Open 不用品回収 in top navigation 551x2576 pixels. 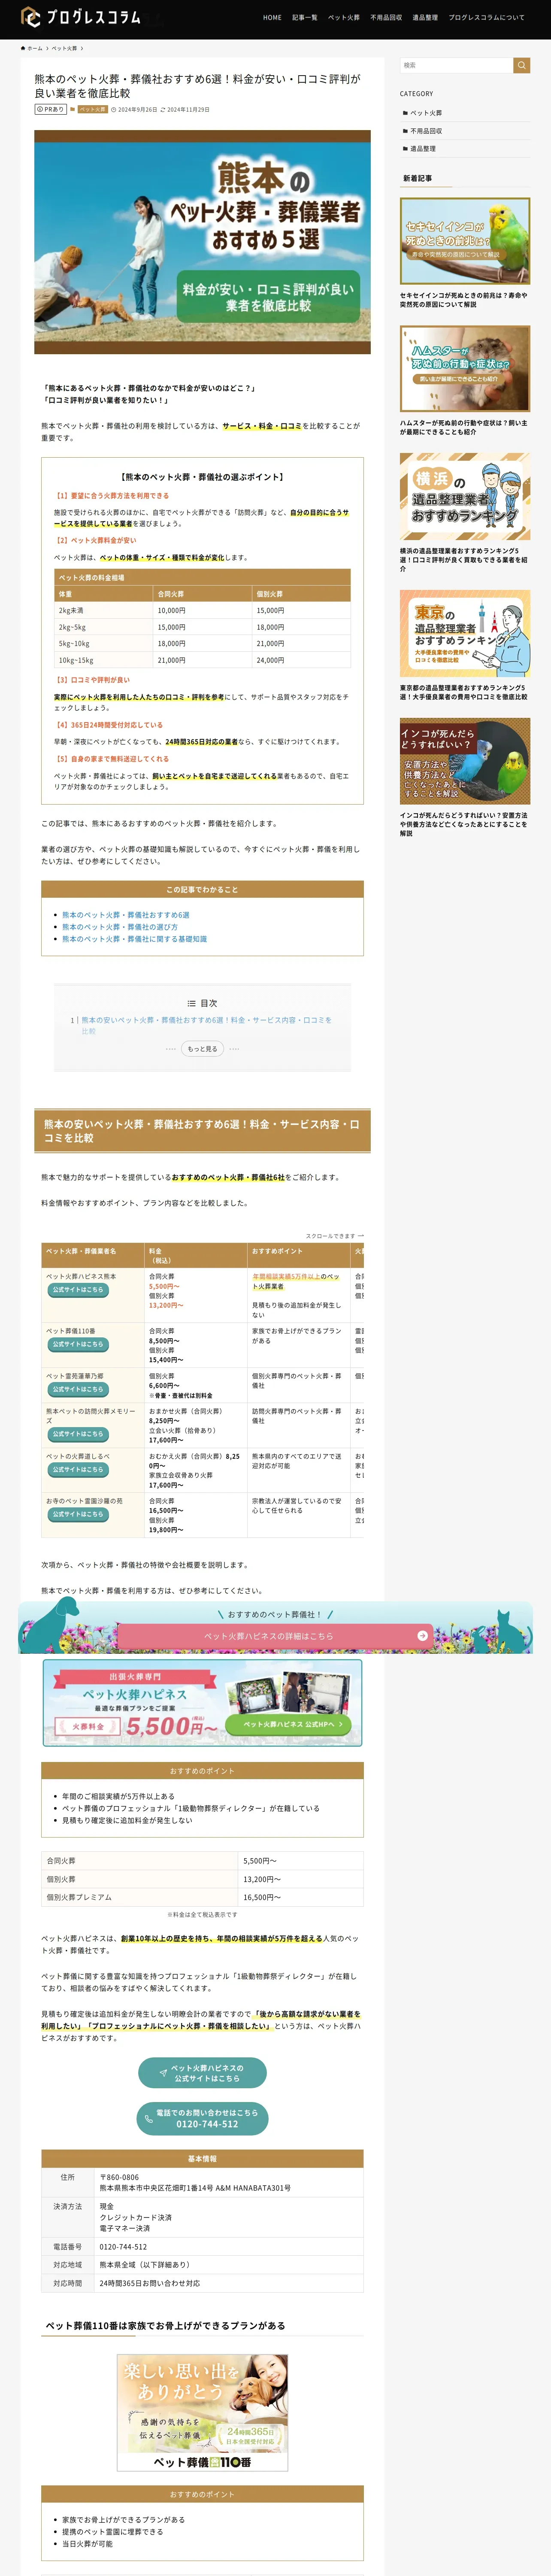click(386, 17)
